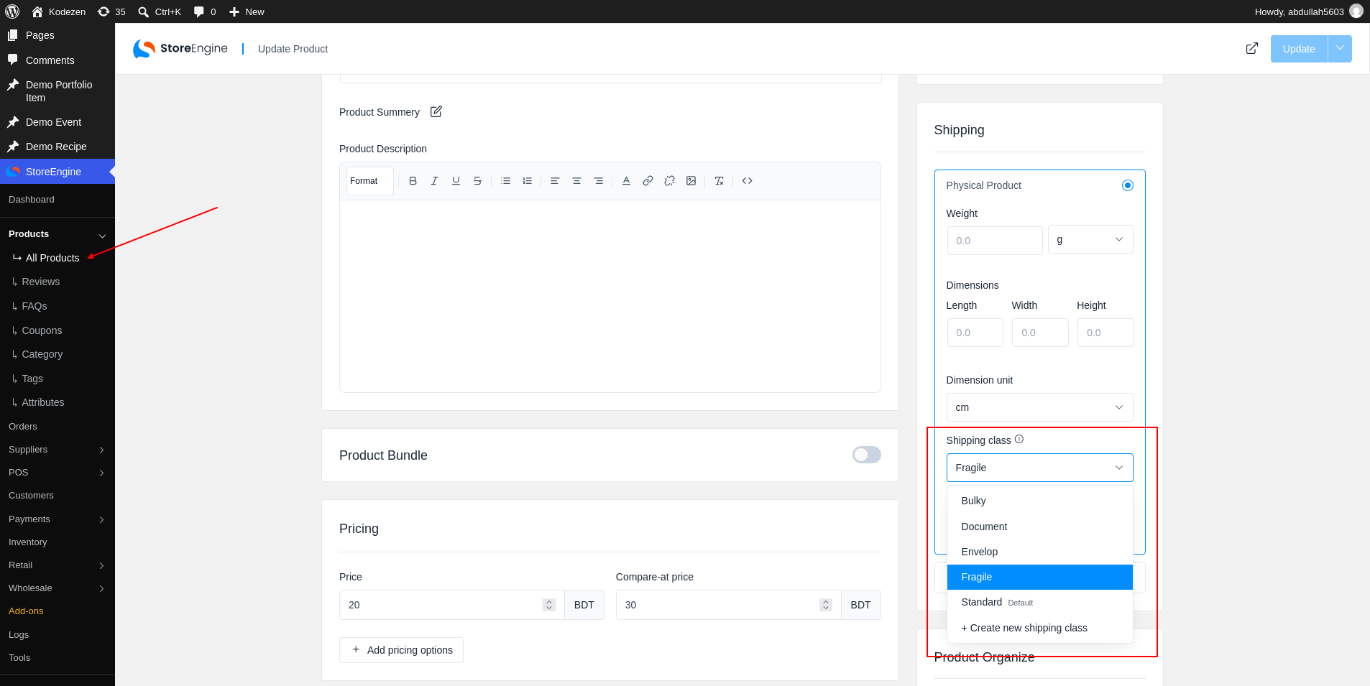
Task: Apply strikethrough formatting in editor
Action: (x=477, y=181)
